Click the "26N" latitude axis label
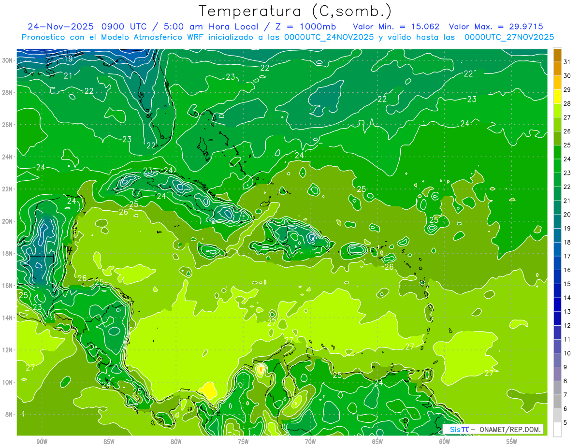 click(x=7, y=125)
